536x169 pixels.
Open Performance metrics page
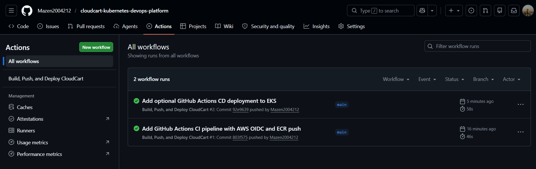tap(59, 154)
